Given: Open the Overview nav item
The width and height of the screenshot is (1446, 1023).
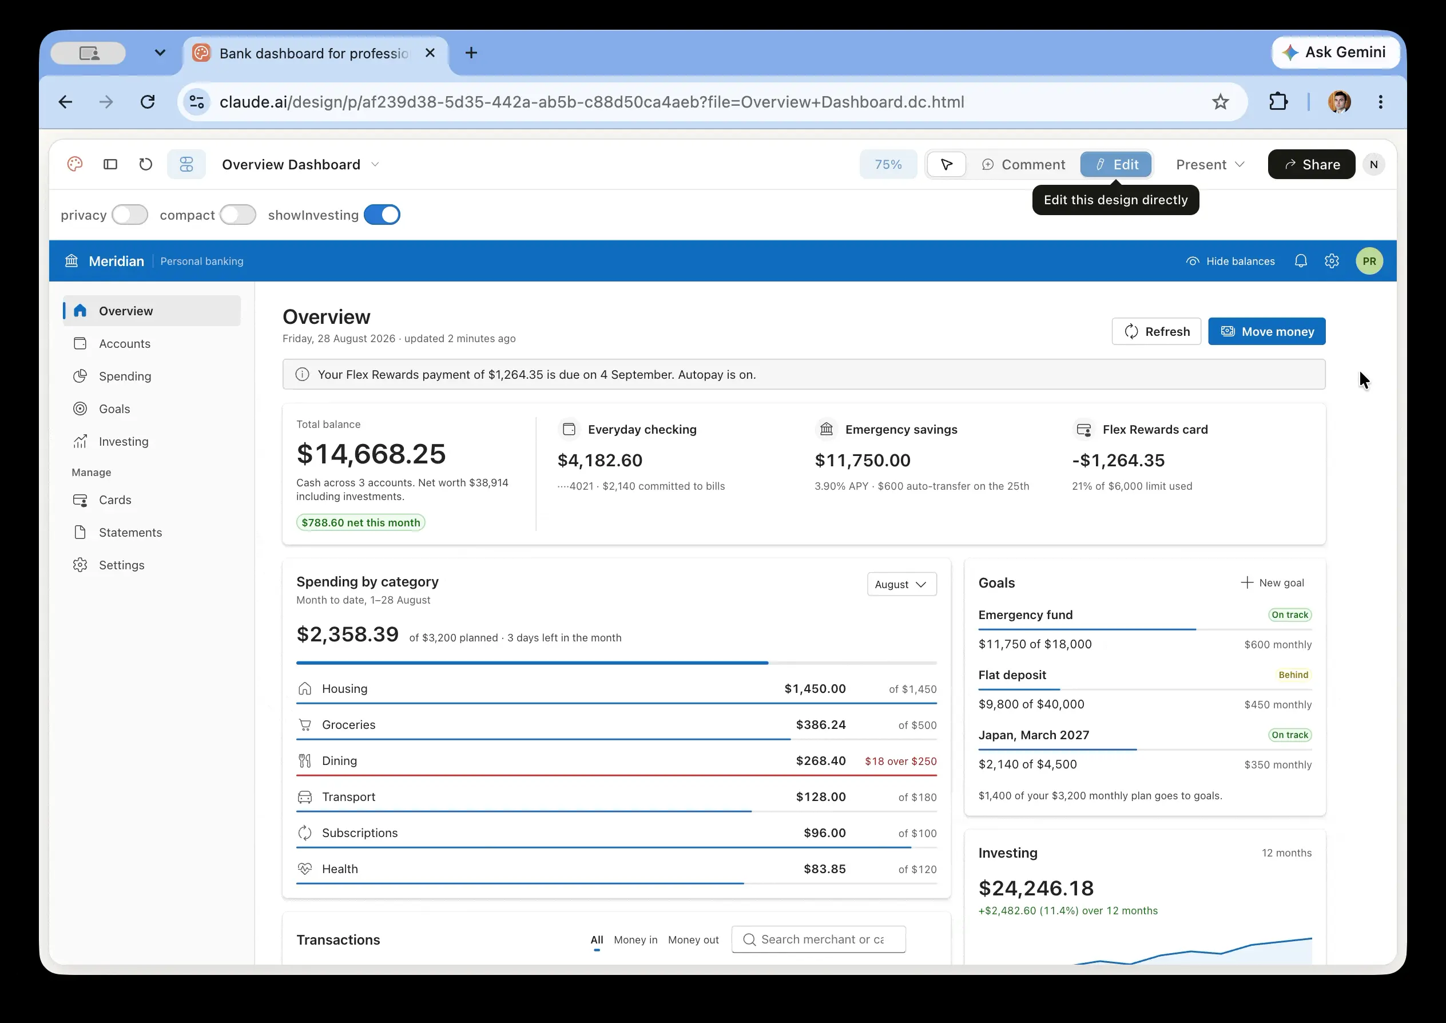Looking at the screenshot, I should pos(152,311).
